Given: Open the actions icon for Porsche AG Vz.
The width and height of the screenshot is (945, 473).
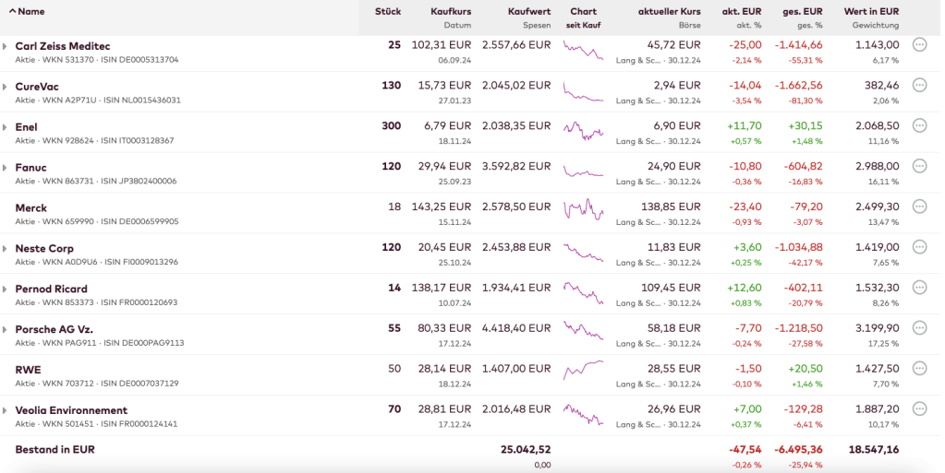Looking at the screenshot, I should [x=919, y=328].
